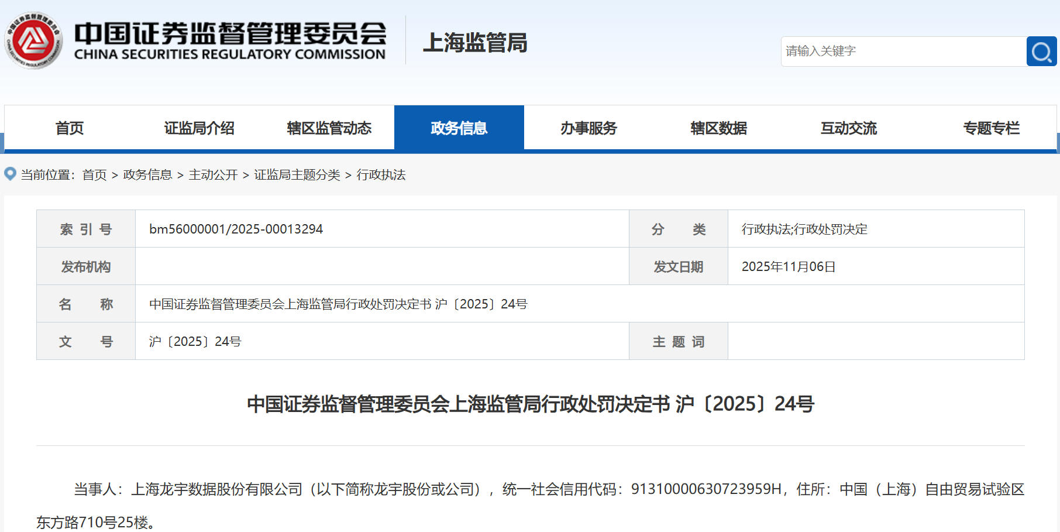Switch to the 互动交流 tab
This screenshot has width=1060, height=532.
[x=848, y=128]
